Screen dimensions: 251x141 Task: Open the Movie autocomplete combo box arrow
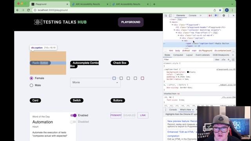click(117, 83)
